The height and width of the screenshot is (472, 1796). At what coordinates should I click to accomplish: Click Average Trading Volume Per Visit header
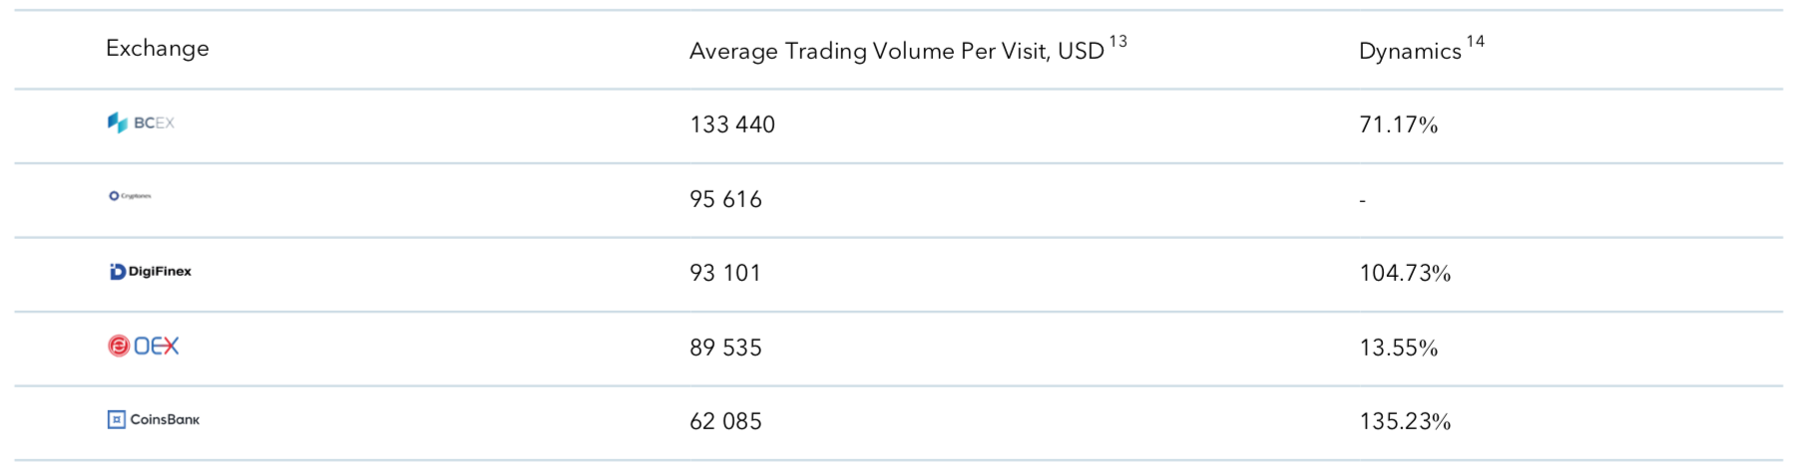[x=896, y=51]
